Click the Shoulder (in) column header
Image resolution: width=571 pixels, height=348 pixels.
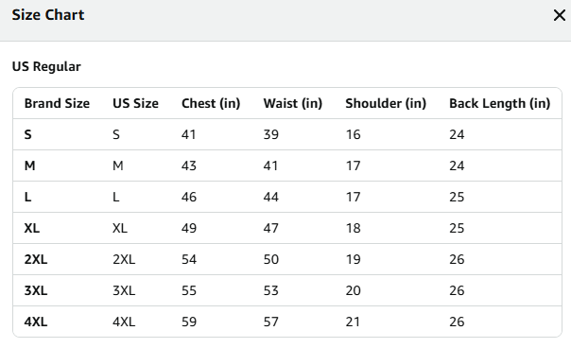click(x=386, y=103)
